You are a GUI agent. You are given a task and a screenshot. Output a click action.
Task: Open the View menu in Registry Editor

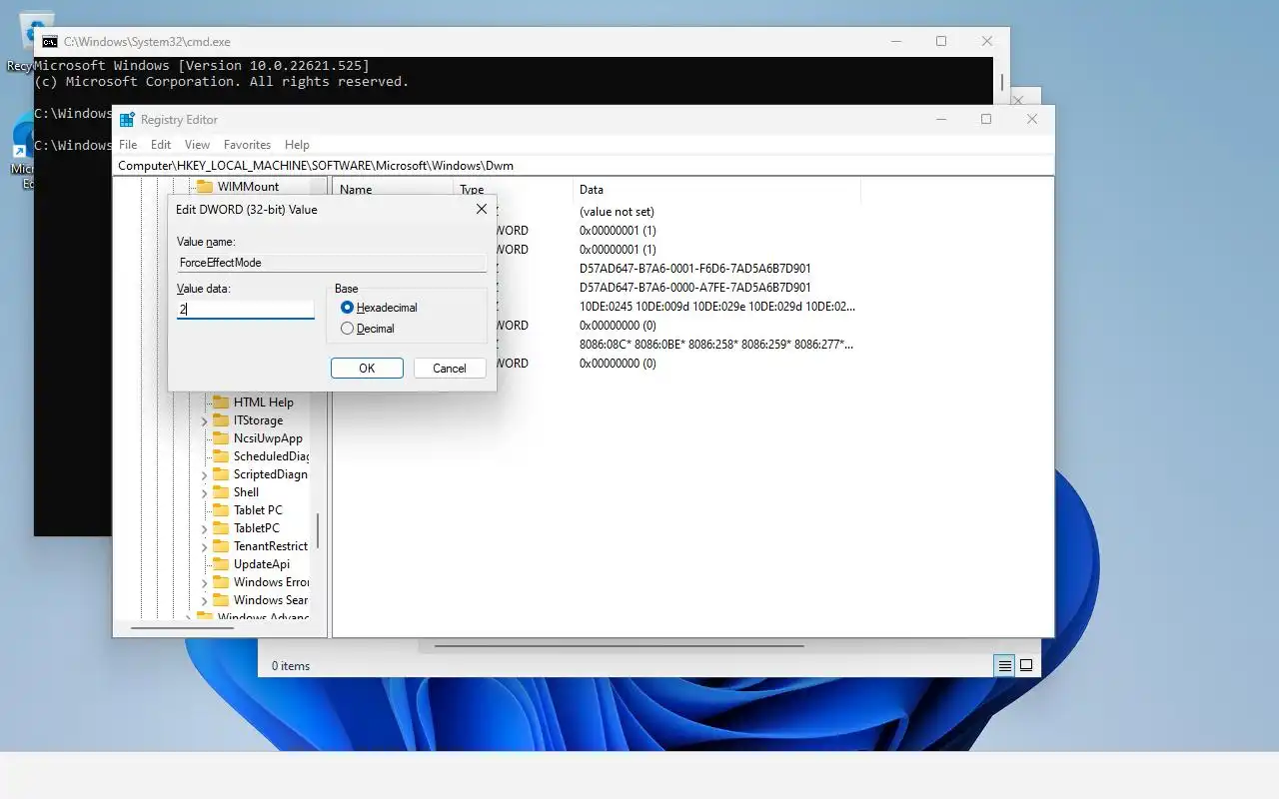(197, 145)
